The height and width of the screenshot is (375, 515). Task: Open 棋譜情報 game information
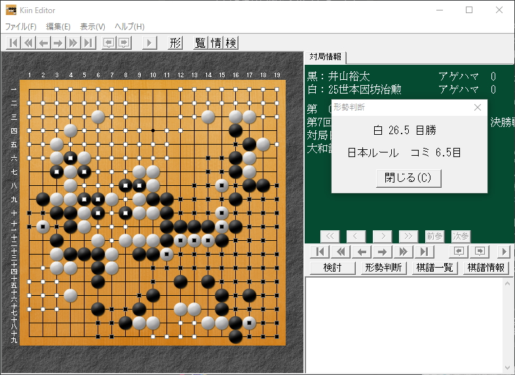[486, 268]
